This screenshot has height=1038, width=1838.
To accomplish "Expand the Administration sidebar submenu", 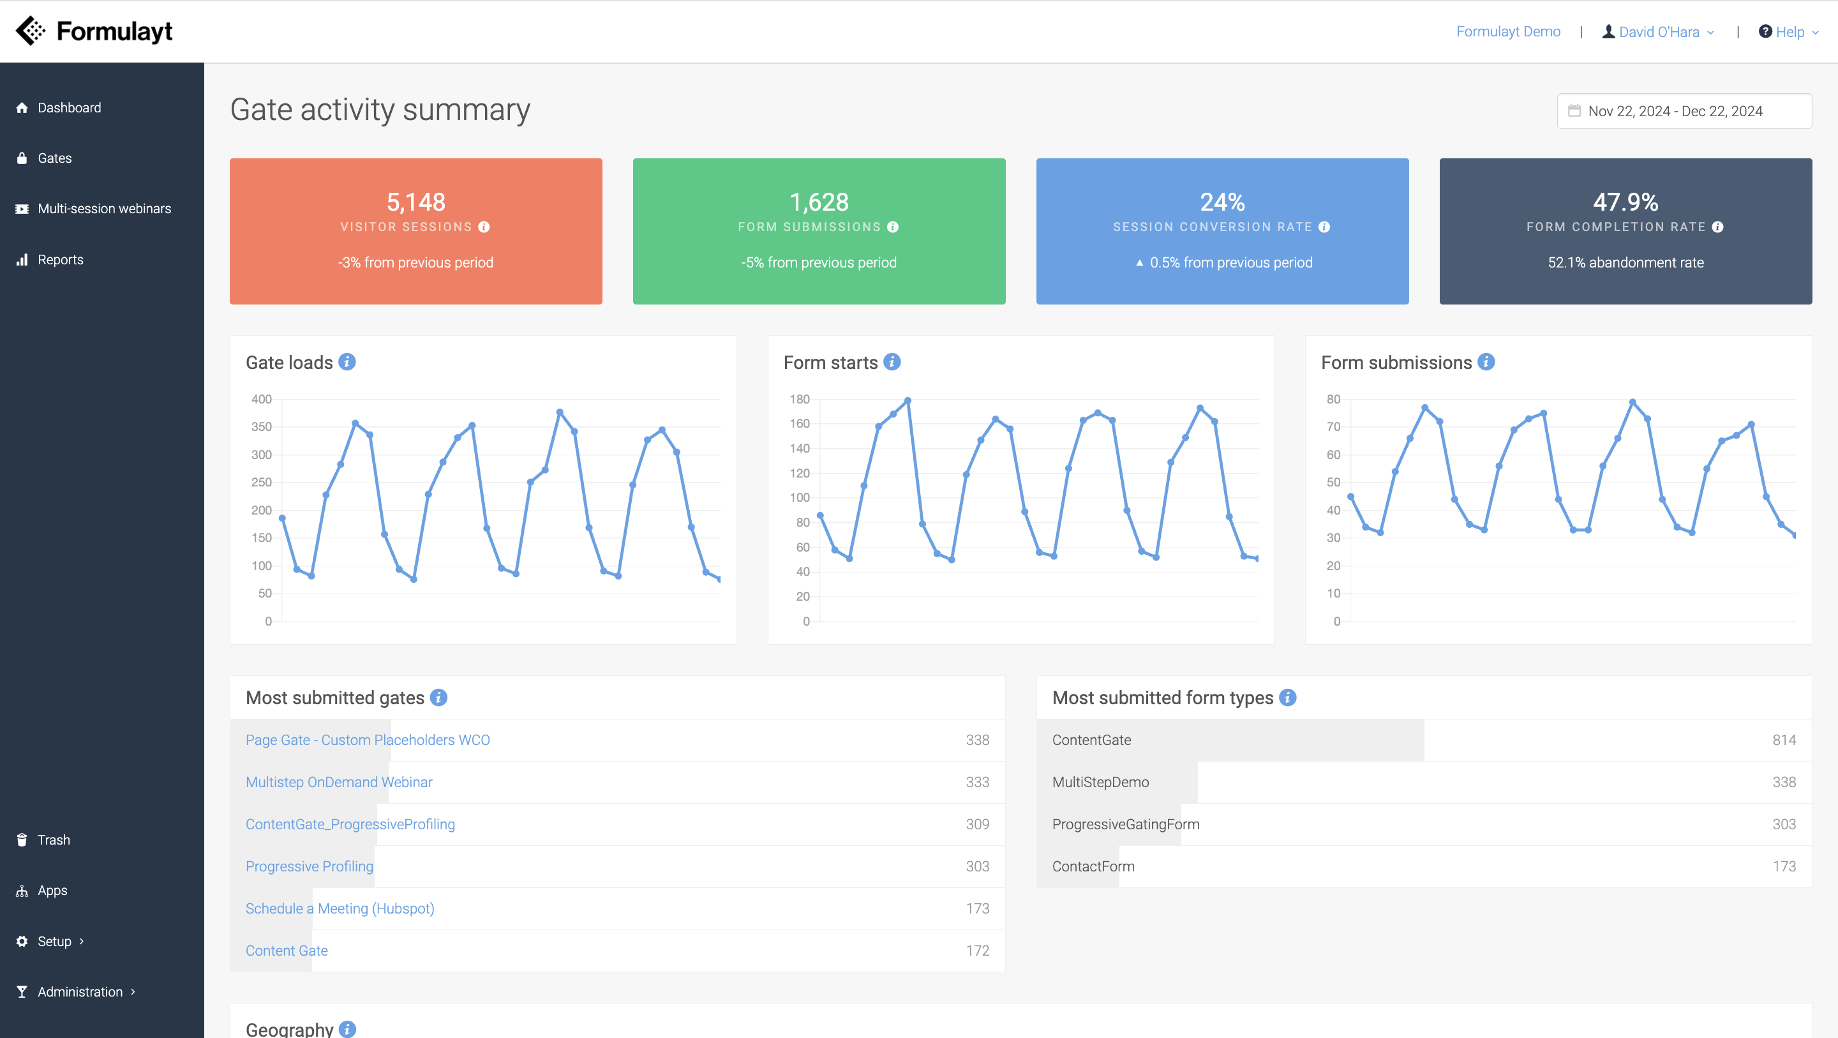I will 80,991.
